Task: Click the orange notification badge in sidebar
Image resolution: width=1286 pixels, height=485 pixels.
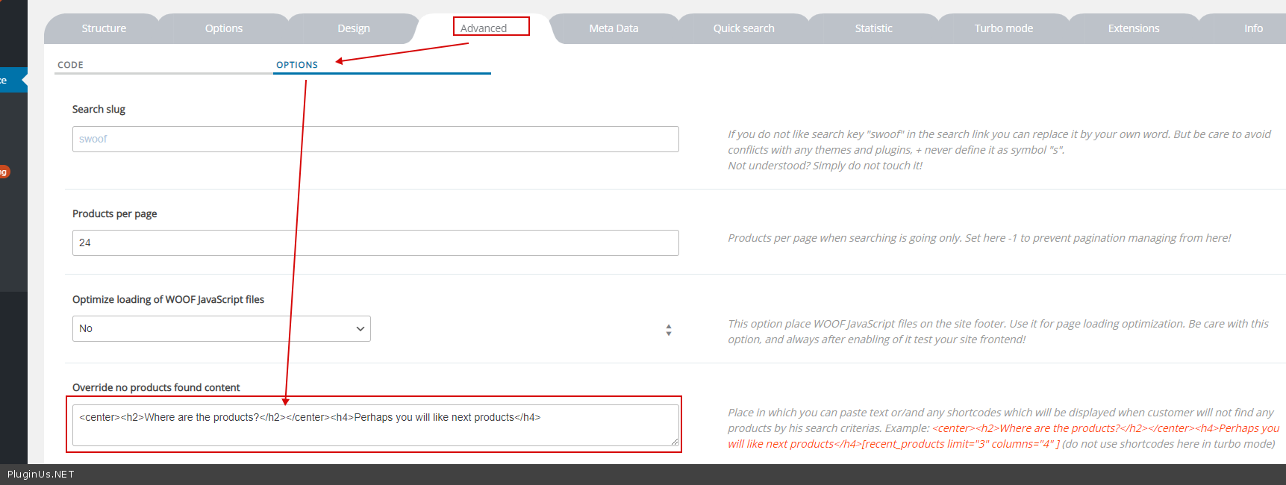Action: [x=4, y=172]
